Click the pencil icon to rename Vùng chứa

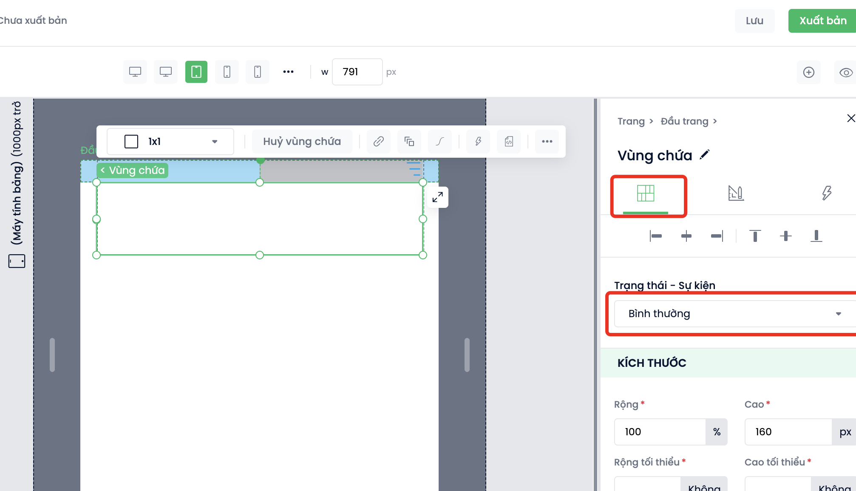coord(705,155)
